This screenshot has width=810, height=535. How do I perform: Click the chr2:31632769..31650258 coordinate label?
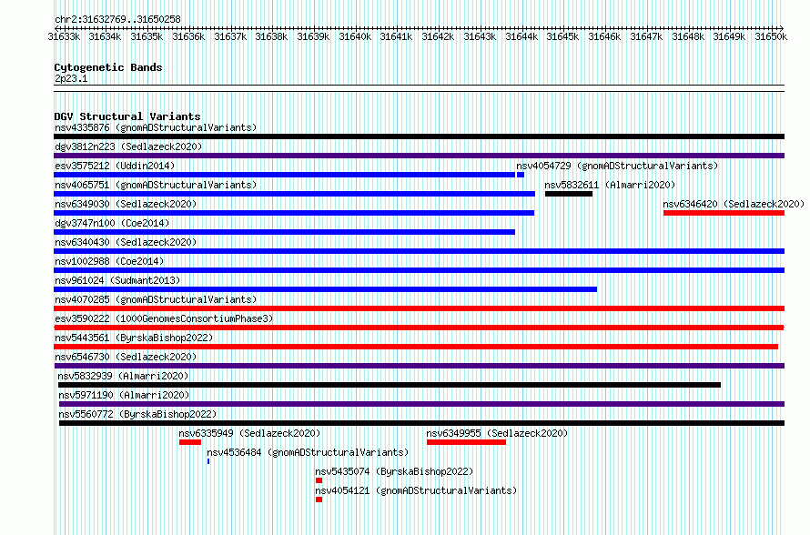tap(117, 19)
